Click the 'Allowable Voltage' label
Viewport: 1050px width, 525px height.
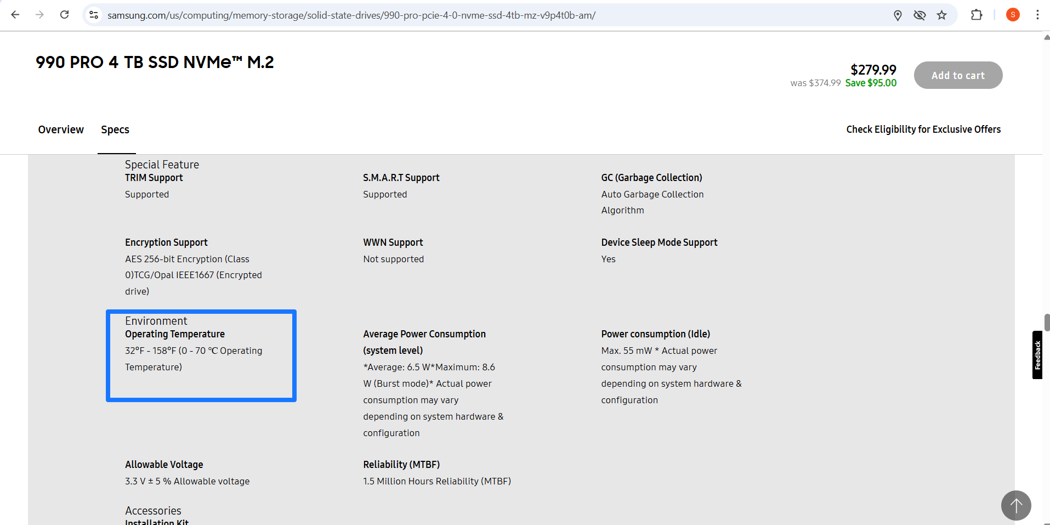(164, 465)
